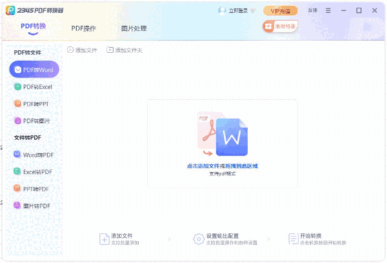This screenshot has width=387, height=263.
Task: Click the 支持pdf格式 hint text
Action: click(223, 173)
